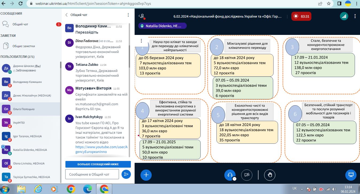Image resolution: width=360 pixels, height=194 pixels.
Task: Open chat options three-dot menu
Action: [x=128, y=15]
